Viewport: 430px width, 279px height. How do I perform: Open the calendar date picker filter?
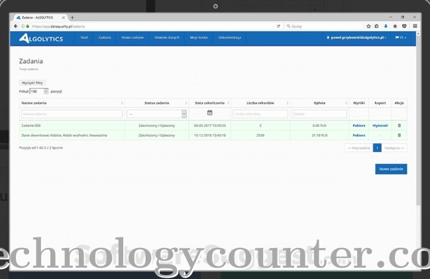[209, 113]
